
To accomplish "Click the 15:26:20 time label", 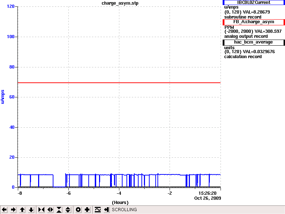I will click(x=207, y=193).
